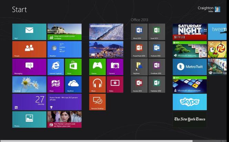Launch the MetroTwit tile
Viewport: 229px width, 142px height.
pos(190,67)
